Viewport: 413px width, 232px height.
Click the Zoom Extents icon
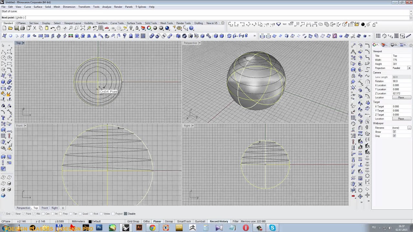click(83, 28)
